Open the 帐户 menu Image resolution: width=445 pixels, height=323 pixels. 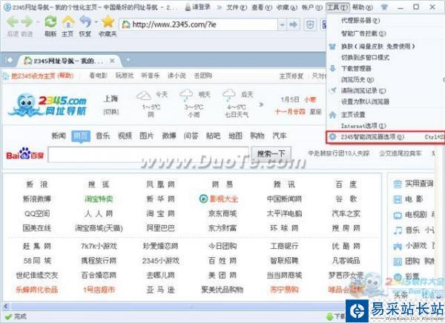pyautogui.click(x=312, y=7)
